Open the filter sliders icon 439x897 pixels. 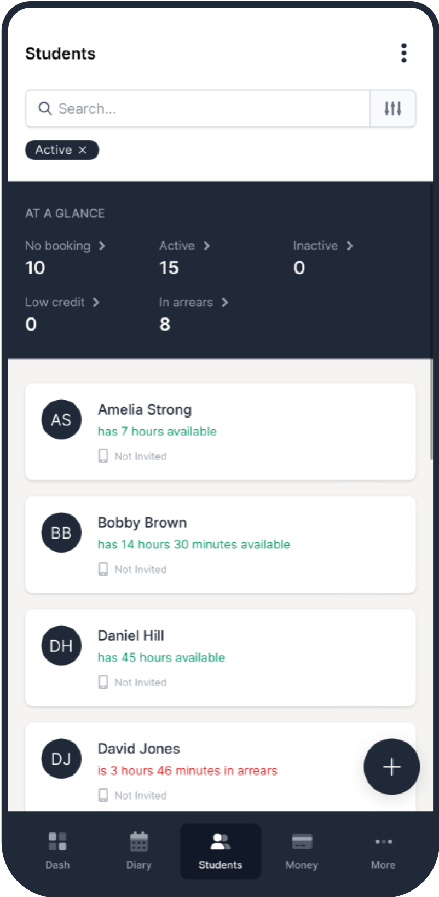tap(393, 109)
